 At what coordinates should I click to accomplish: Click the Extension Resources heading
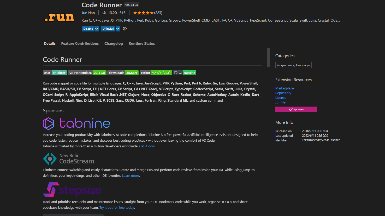click(293, 80)
